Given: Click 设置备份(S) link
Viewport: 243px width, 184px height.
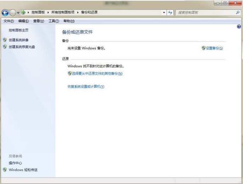Looking at the screenshot, I should click(214, 48).
